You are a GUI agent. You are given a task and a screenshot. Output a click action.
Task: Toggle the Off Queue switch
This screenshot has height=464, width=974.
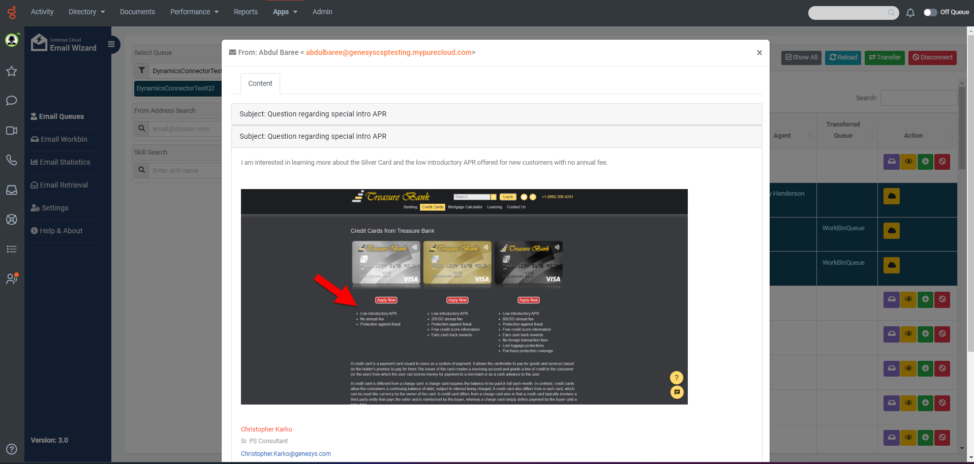(x=931, y=12)
